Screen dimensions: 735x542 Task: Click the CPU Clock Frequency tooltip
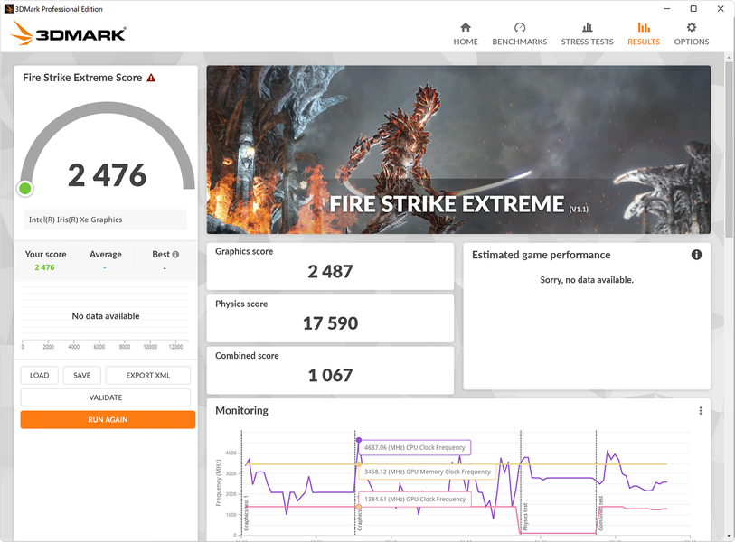click(415, 447)
